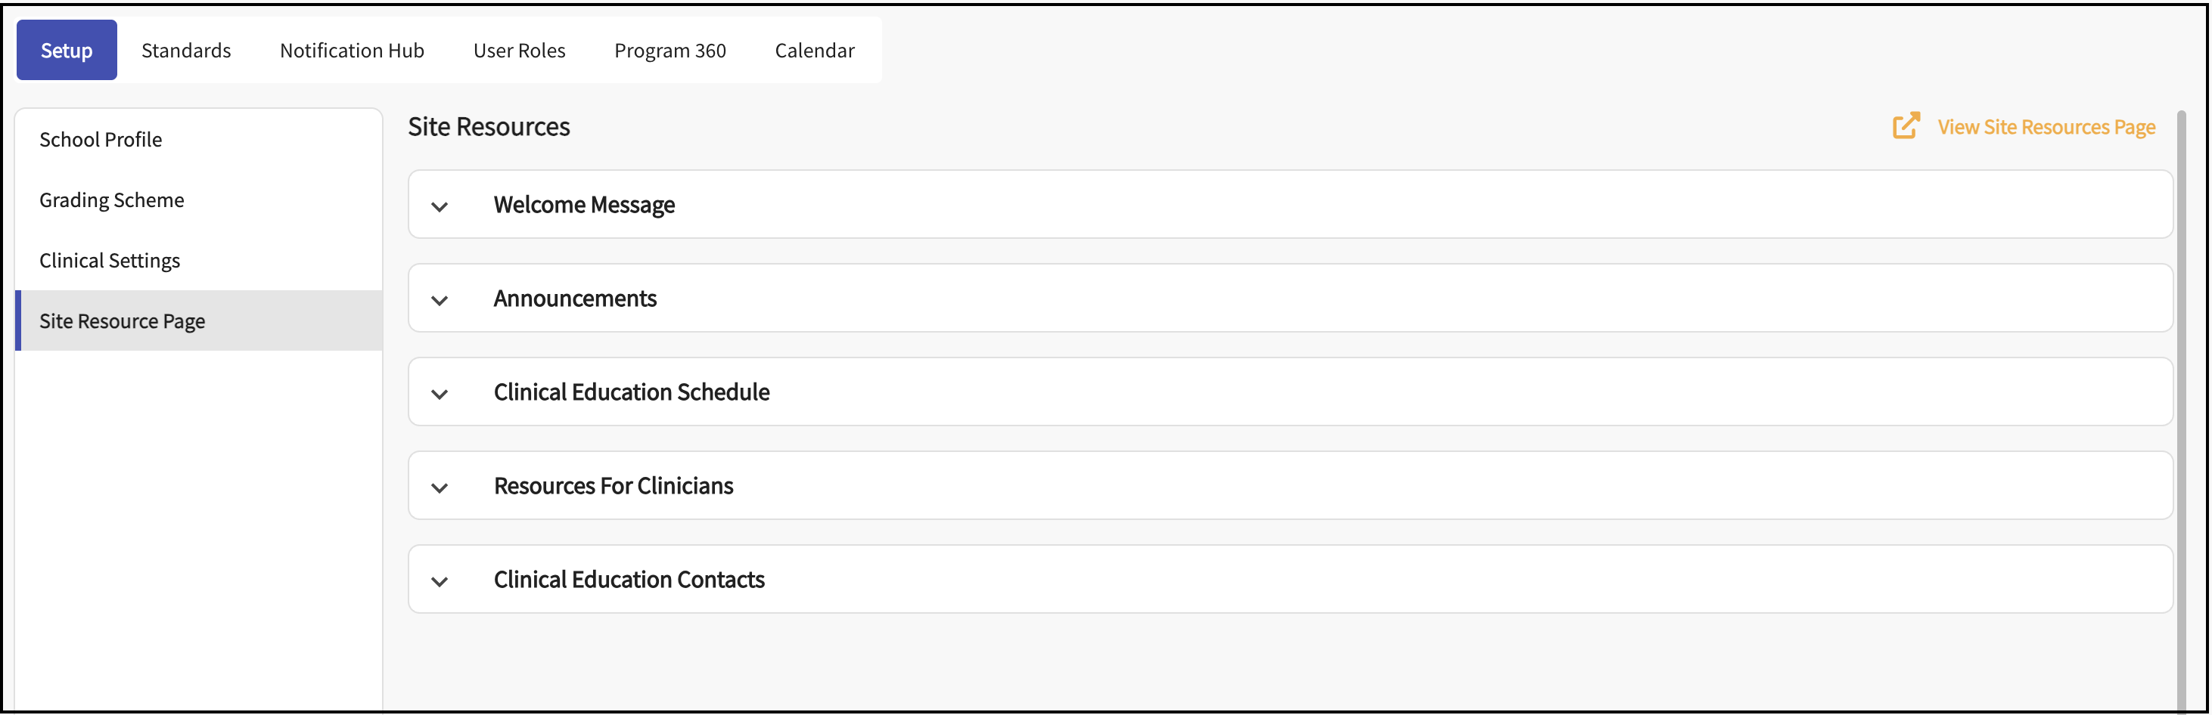The height and width of the screenshot is (715, 2212).
Task: Expand the Resources For Clinicians chevron
Action: [x=440, y=487]
